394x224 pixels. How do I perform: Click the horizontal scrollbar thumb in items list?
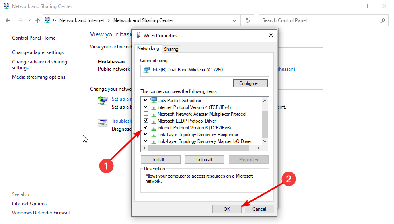coord(198,148)
